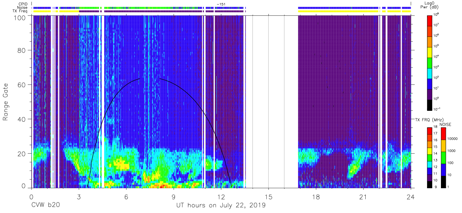Image resolution: width=462 pixels, height=213 pixels.
Task: Click the red top segment of the TX FRQ colorbar
Action: [x=429, y=130]
